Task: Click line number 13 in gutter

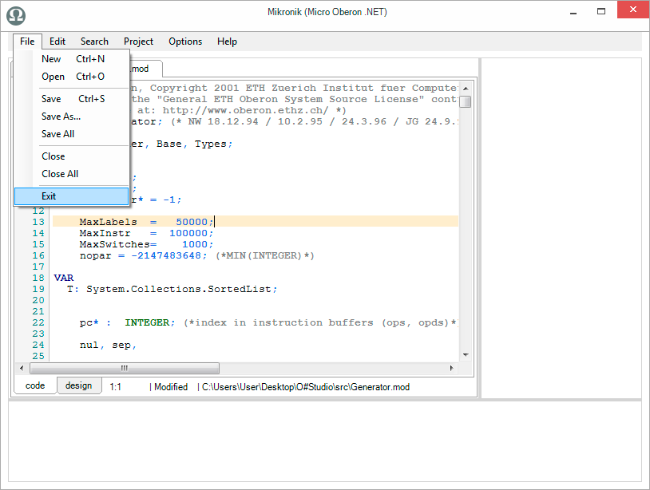Action: point(38,222)
